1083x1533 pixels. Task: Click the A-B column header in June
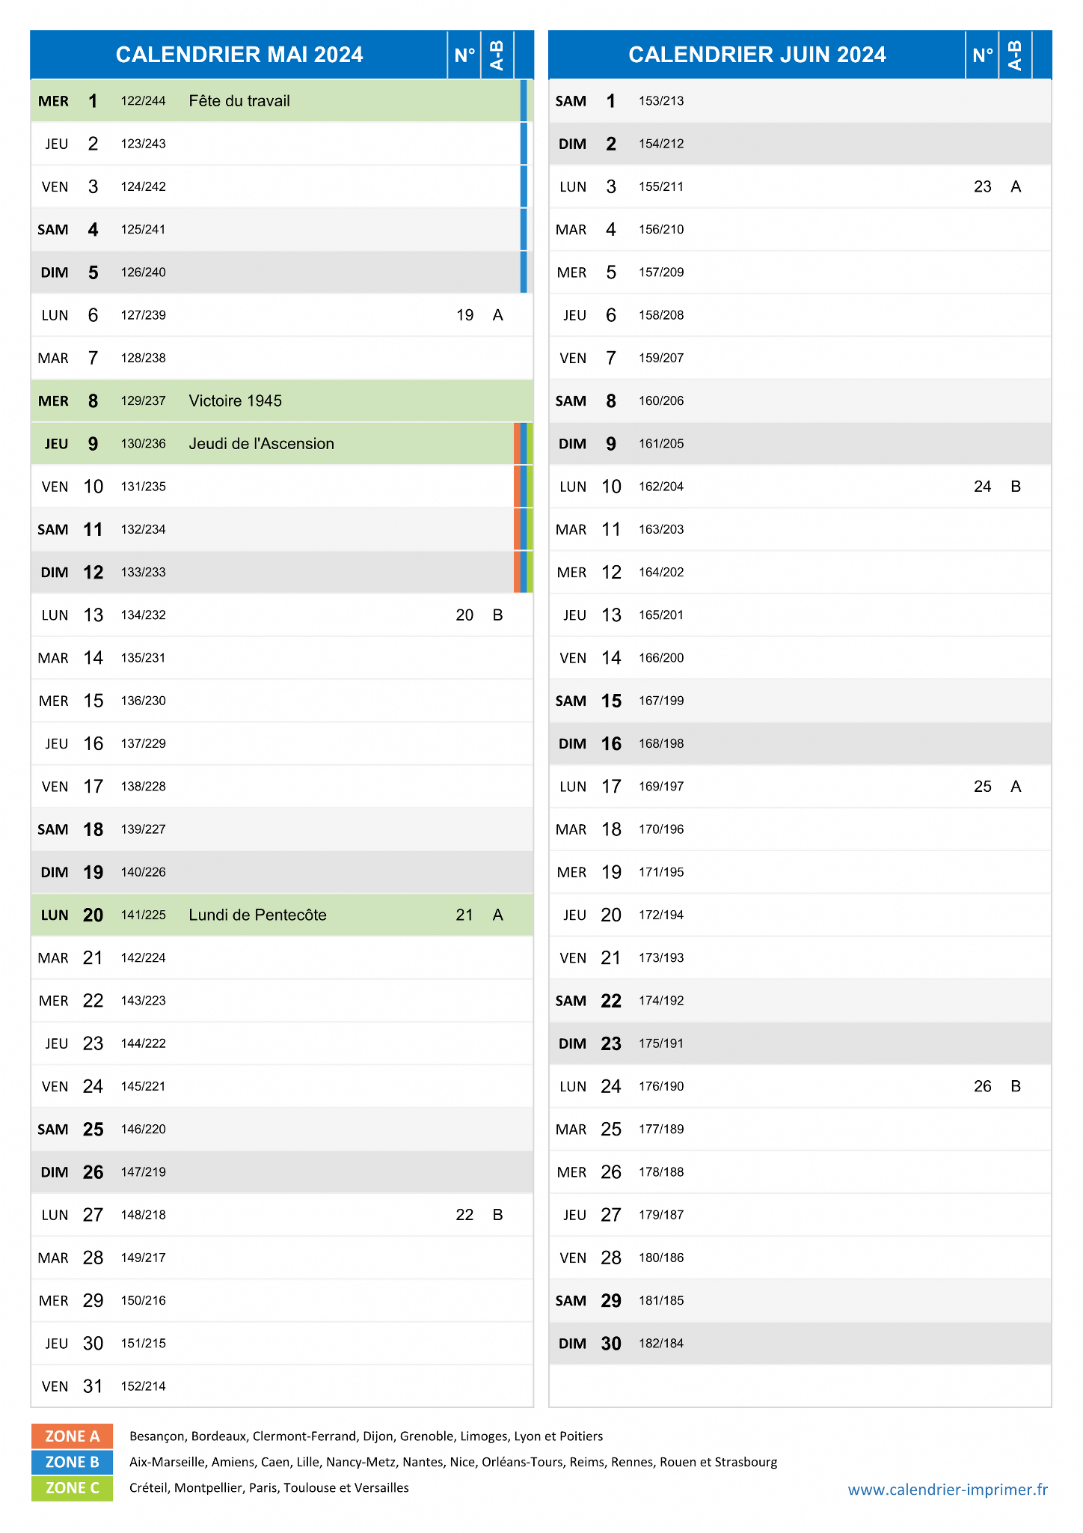tap(1015, 55)
